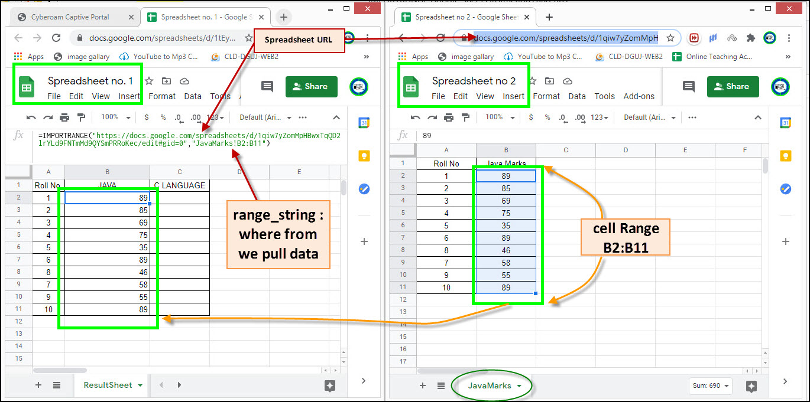This screenshot has height=402, width=810.
Task: Click the Share button on Spreadsheet no 2
Action: (x=733, y=86)
